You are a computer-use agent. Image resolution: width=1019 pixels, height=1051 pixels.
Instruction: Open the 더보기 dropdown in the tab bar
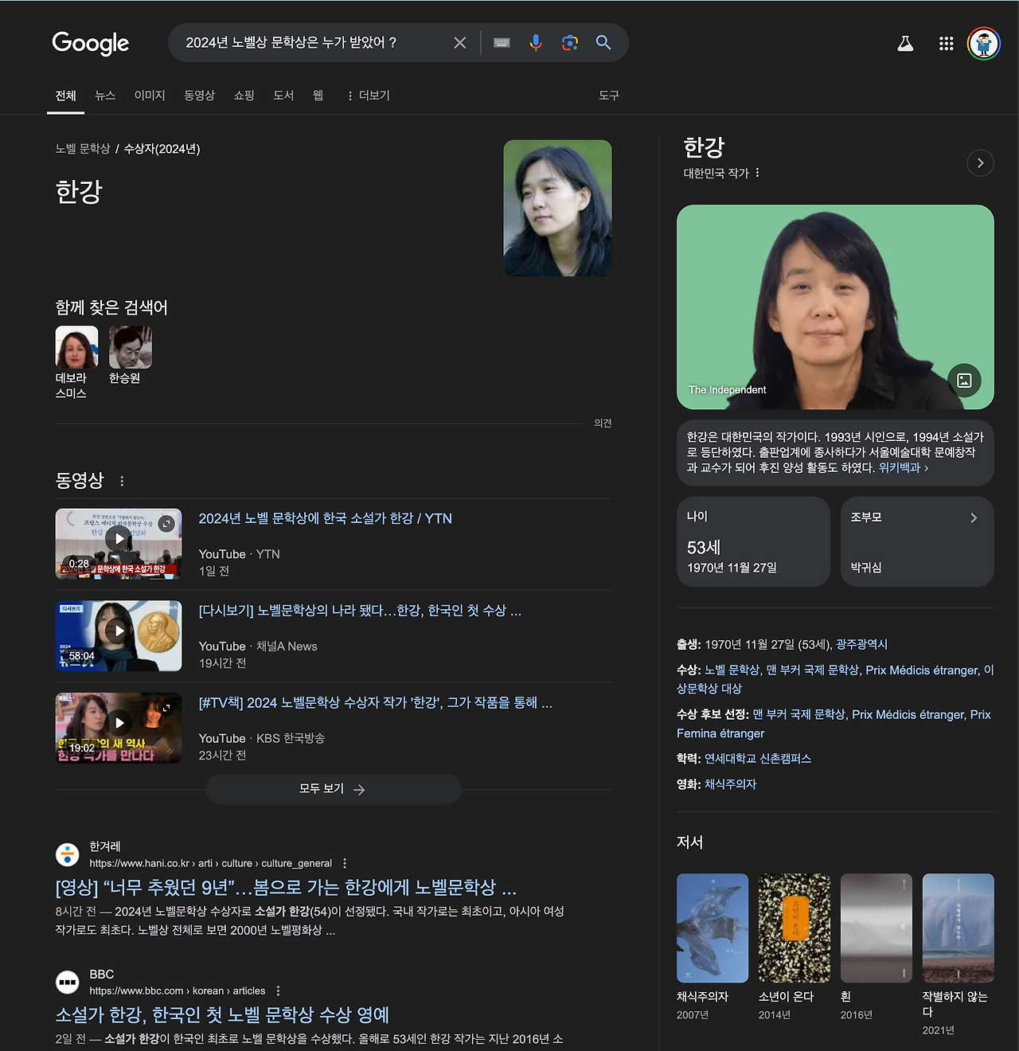pyautogui.click(x=367, y=95)
